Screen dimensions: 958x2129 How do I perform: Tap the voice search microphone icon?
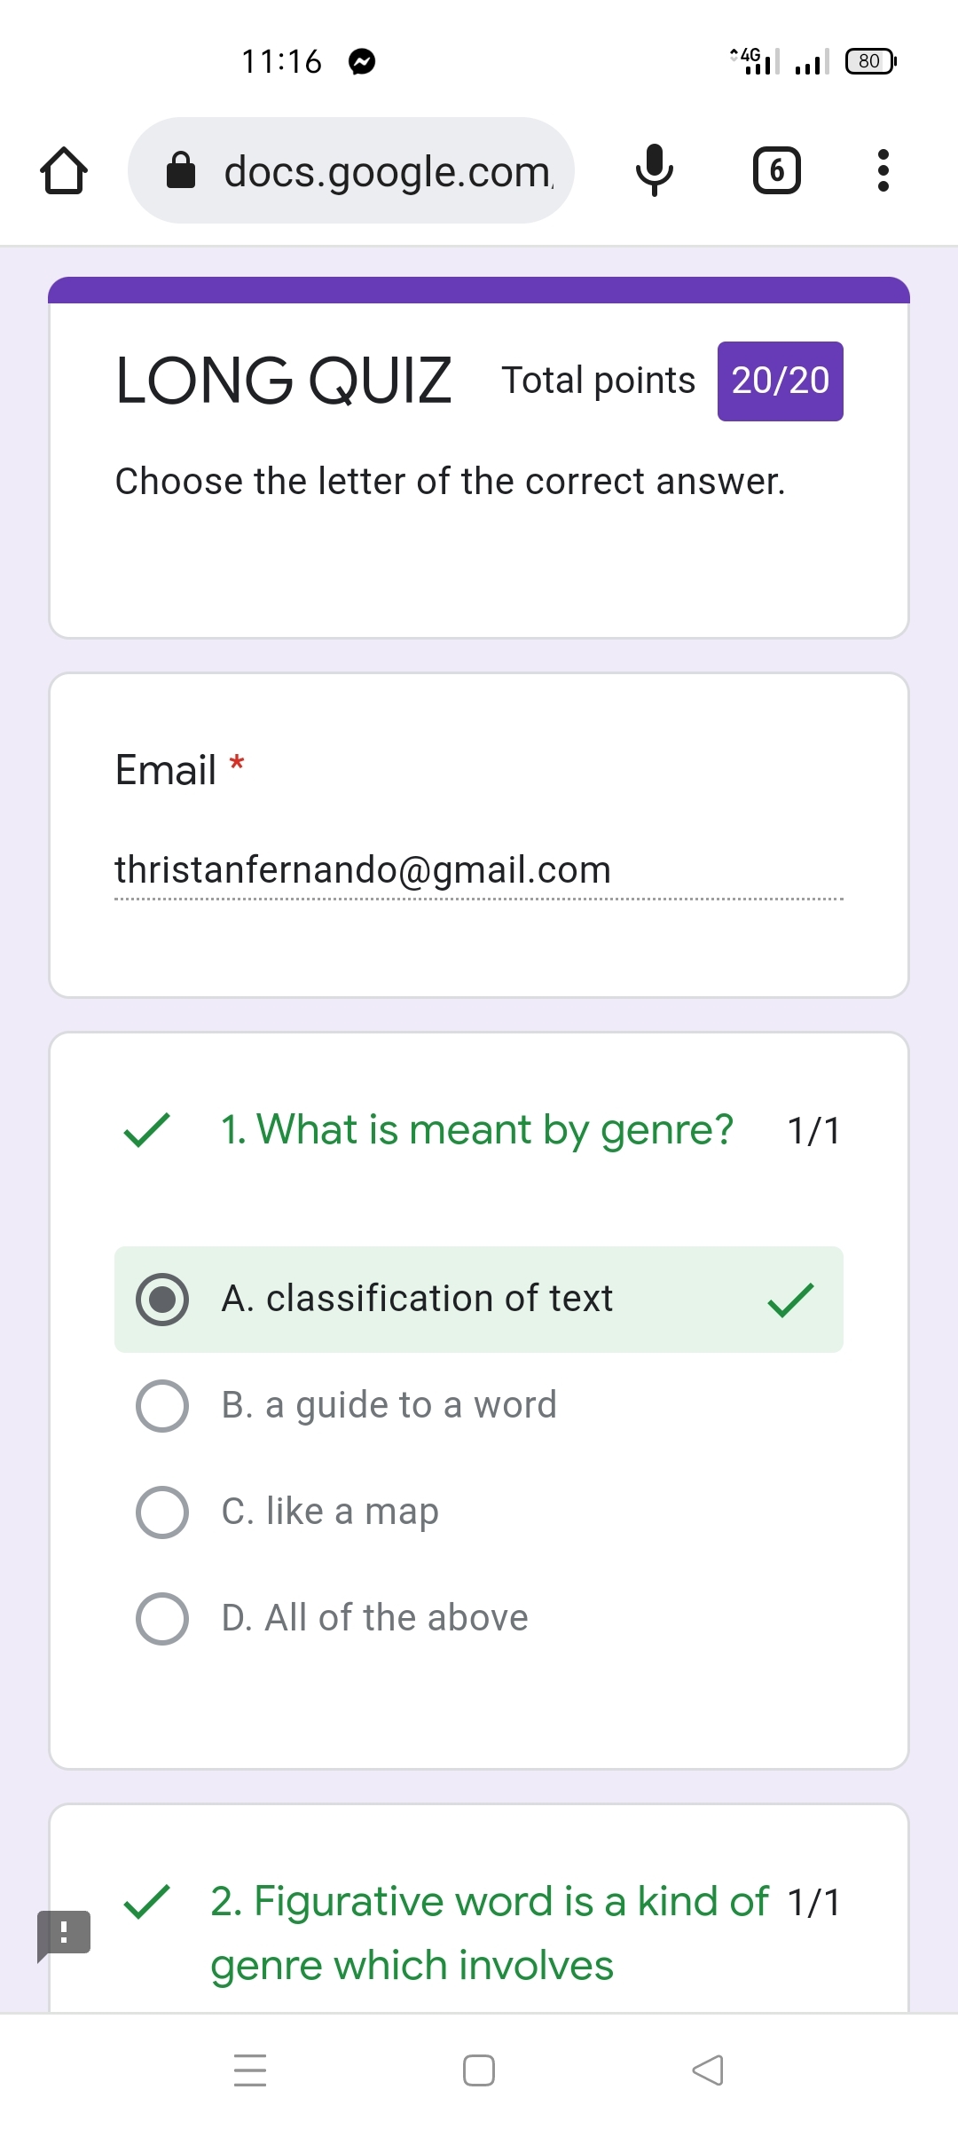pos(655,170)
